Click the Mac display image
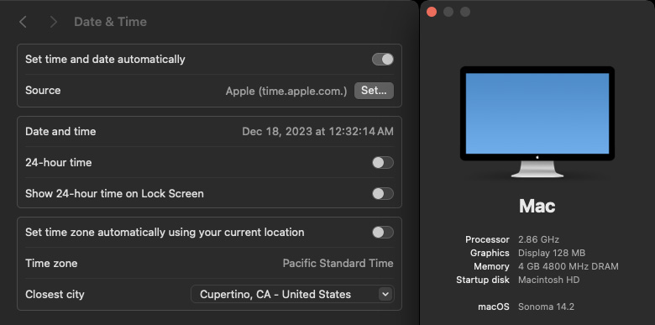The height and width of the screenshot is (325, 655). [x=537, y=122]
